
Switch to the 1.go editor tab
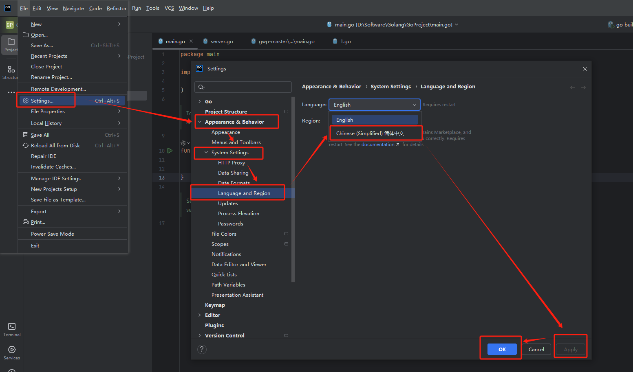[342, 41]
